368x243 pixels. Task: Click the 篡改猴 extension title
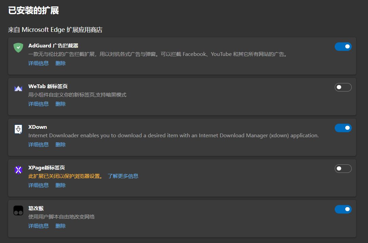pos(36,208)
